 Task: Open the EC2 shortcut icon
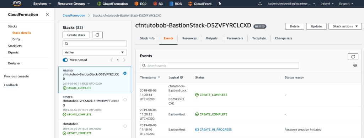136,4
